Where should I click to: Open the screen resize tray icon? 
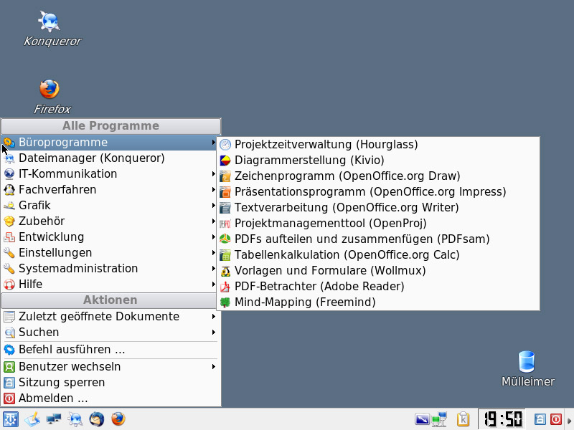(422, 419)
